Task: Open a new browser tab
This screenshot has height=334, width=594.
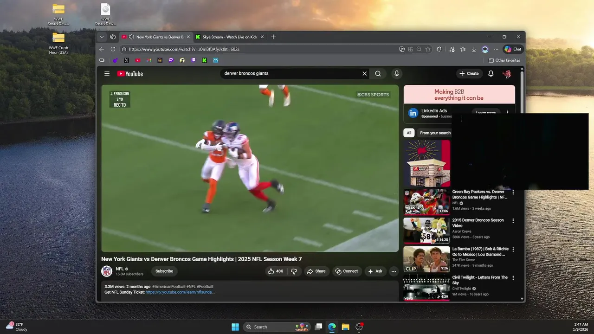Action: point(273,37)
